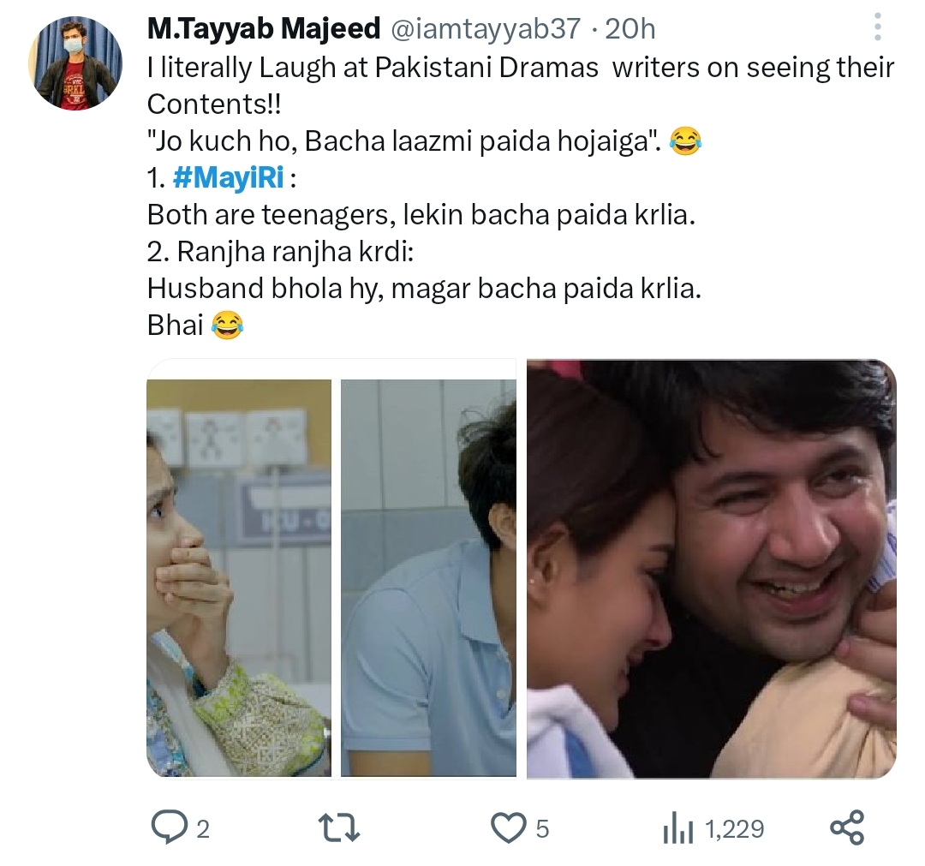Viewport: 925px width, 866px height.
Task: Click the laughing emoji after 'hojaiga'
Action: pyautogui.click(x=685, y=140)
